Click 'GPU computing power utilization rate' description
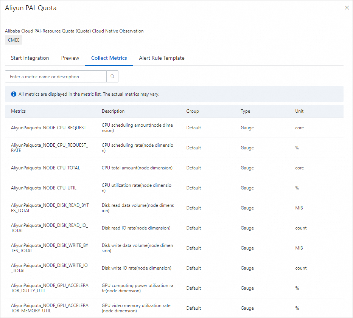353x318 pixels. click(x=138, y=288)
